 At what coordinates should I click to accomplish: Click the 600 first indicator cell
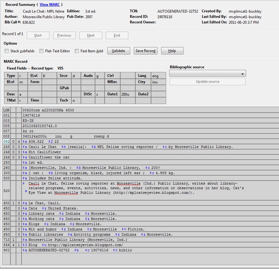point(13,203)
